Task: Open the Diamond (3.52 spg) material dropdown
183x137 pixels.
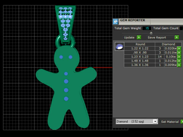Action: [x=155, y=121]
